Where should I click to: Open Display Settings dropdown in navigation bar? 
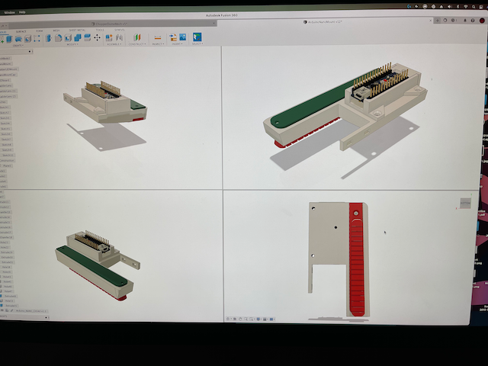(x=258, y=319)
